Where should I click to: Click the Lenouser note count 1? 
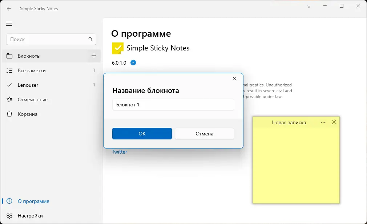tap(94, 85)
